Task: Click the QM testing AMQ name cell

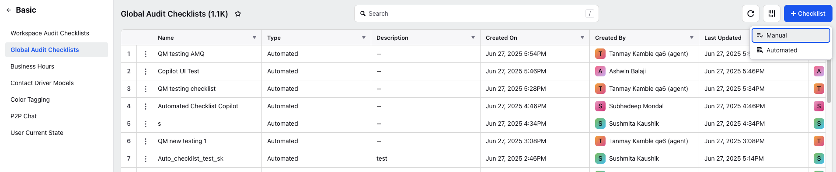Action: click(x=181, y=54)
